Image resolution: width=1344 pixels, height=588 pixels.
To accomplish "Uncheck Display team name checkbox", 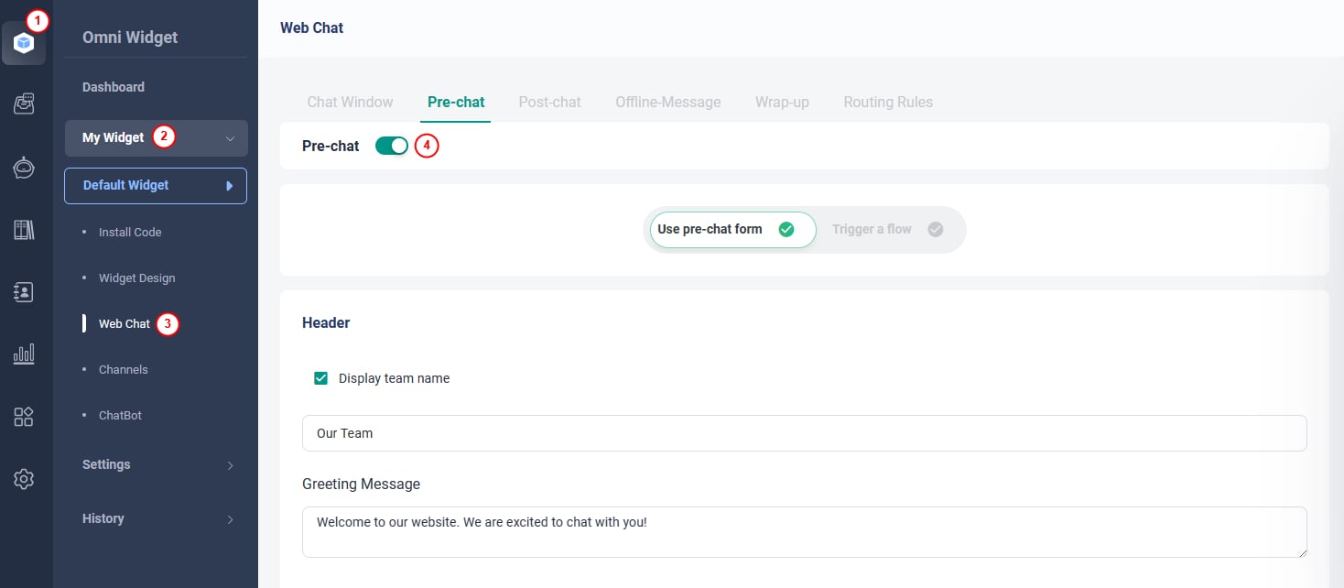I will [321, 378].
